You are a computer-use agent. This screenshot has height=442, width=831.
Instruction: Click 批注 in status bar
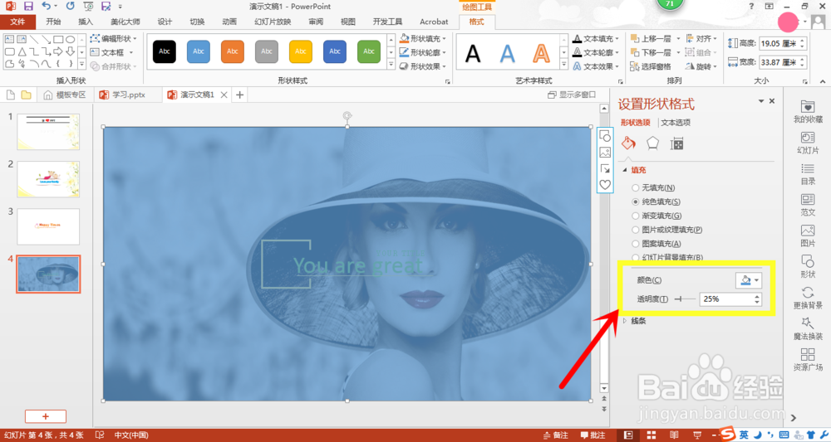[x=593, y=435]
